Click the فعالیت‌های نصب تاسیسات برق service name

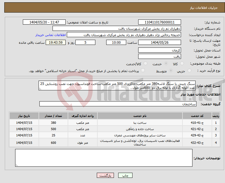click(x=140, y=143)
